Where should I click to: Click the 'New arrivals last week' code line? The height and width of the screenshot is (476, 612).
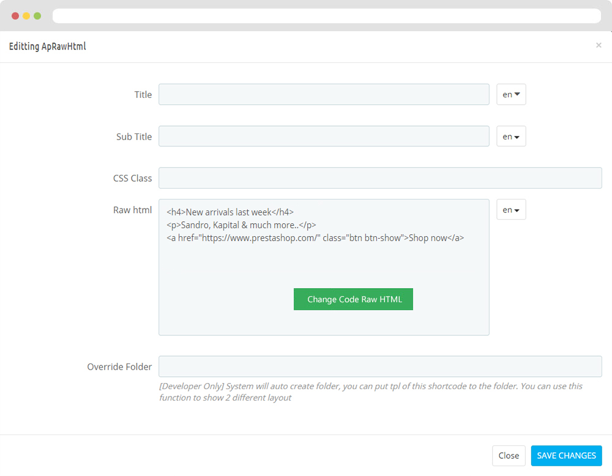(x=230, y=212)
